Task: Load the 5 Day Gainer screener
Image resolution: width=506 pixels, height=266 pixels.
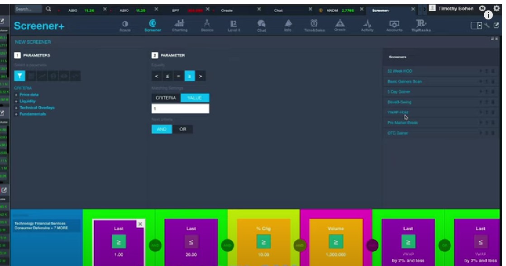Action: [x=399, y=91]
